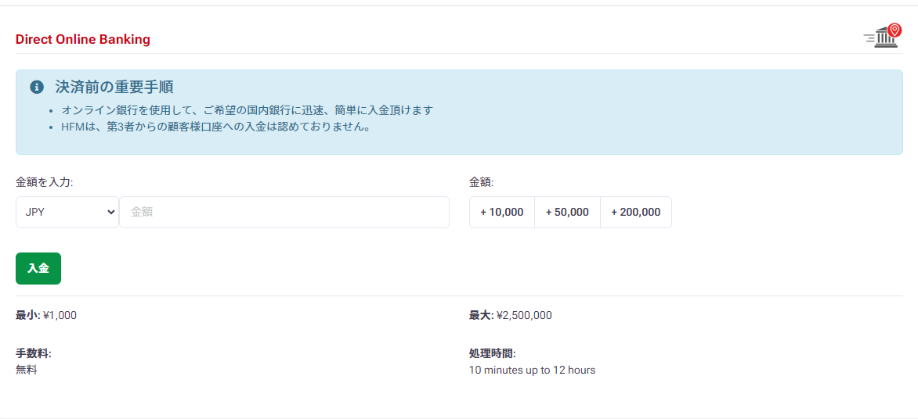
Task: Click the 金額 label above preset buttons
Action: tap(482, 182)
